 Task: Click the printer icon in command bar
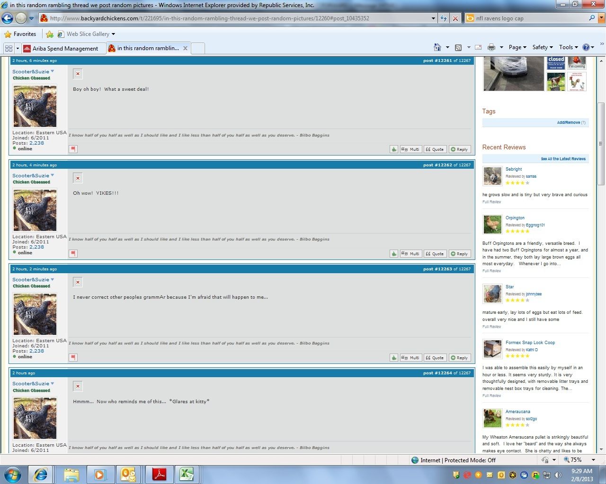(x=491, y=47)
